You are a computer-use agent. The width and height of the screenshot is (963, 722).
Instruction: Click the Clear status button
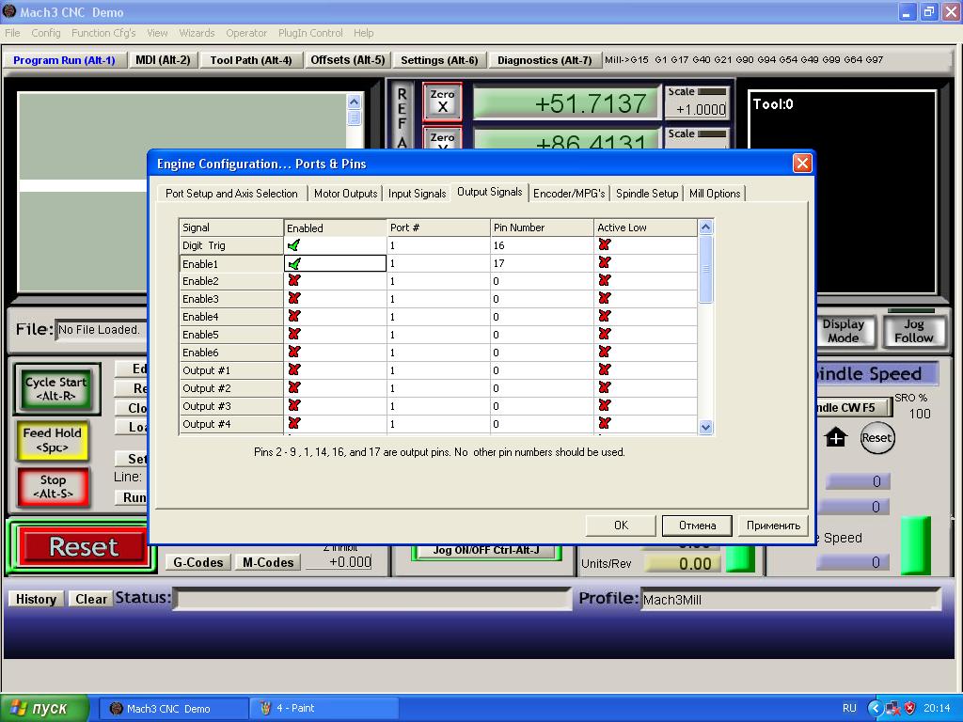coord(91,599)
